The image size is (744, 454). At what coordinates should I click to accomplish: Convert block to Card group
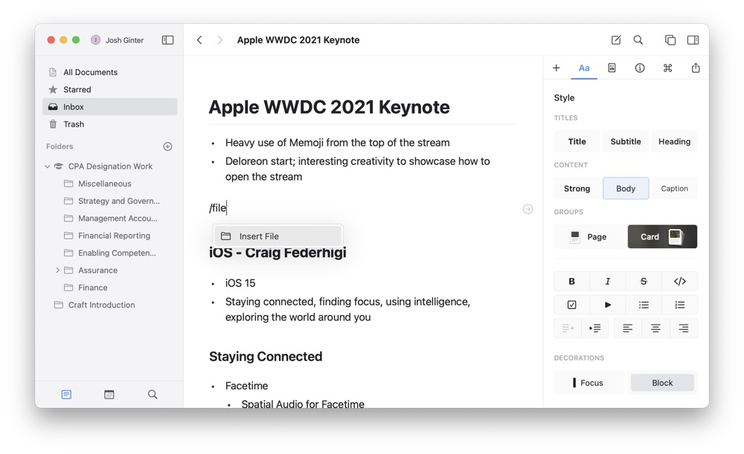click(x=662, y=236)
